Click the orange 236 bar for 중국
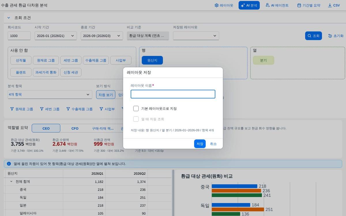Screen dimensions: 346x216 236,191
